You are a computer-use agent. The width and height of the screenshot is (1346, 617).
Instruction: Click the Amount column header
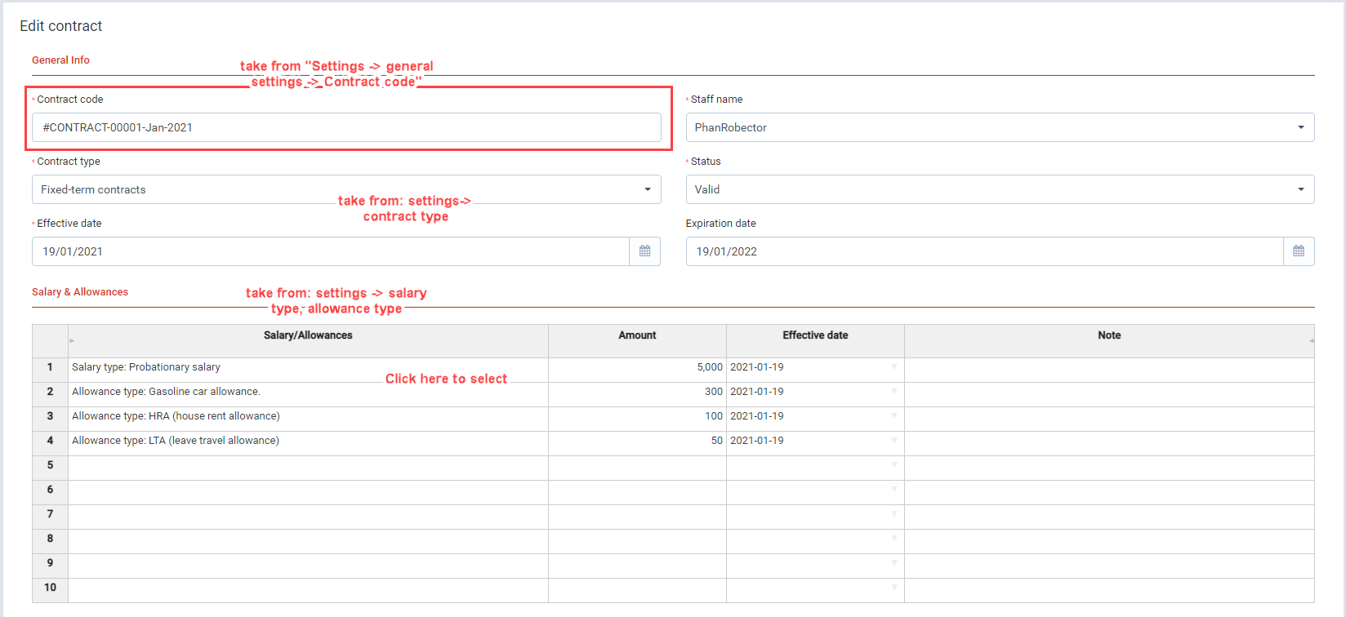point(637,341)
